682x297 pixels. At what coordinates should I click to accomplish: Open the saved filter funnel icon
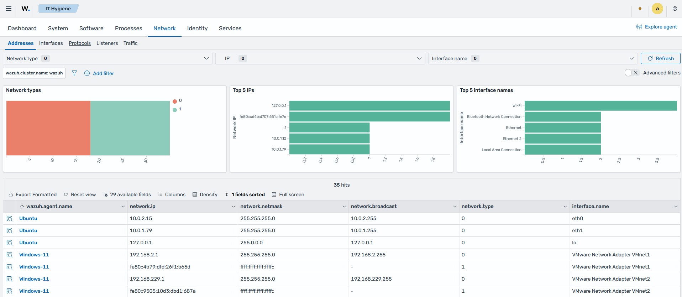pyautogui.click(x=74, y=73)
